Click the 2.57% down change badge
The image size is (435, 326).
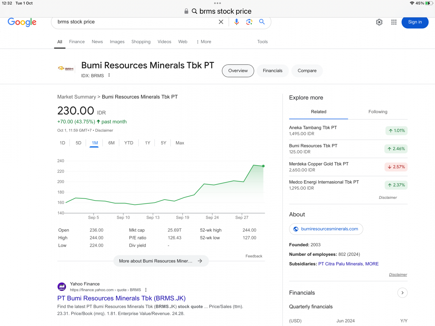396,167
